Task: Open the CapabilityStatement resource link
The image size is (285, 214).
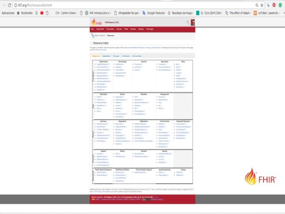Action: pyautogui.click(x=103, y=64)
